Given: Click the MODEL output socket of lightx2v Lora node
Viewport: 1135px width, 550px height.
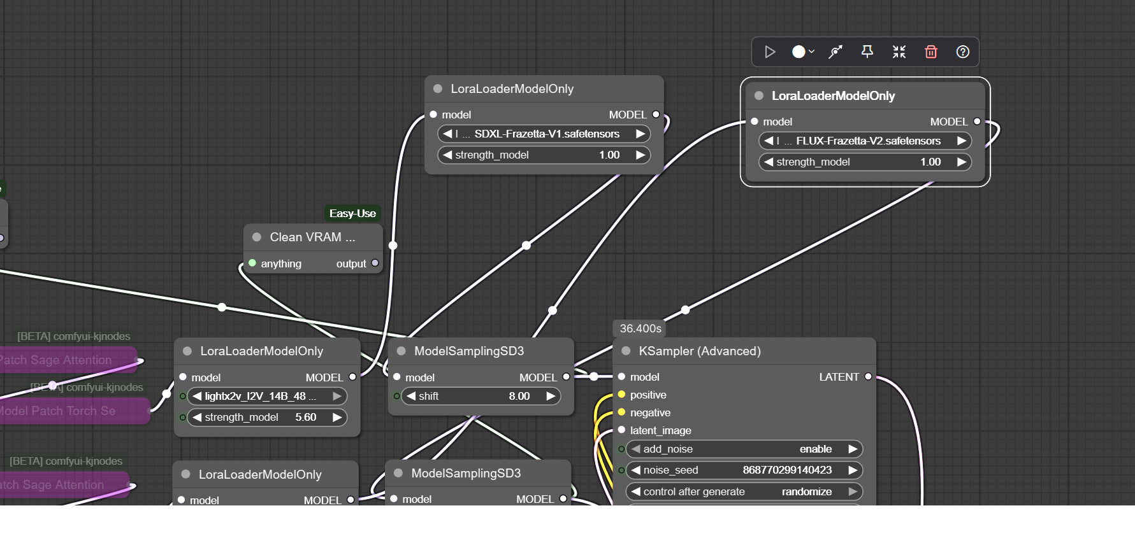Looking at the screenshot, I should (352, 377).
